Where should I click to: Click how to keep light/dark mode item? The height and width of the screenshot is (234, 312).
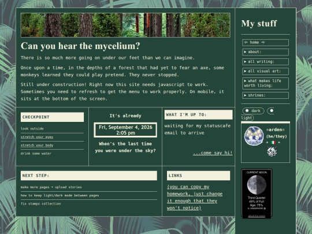click(60, 195)
